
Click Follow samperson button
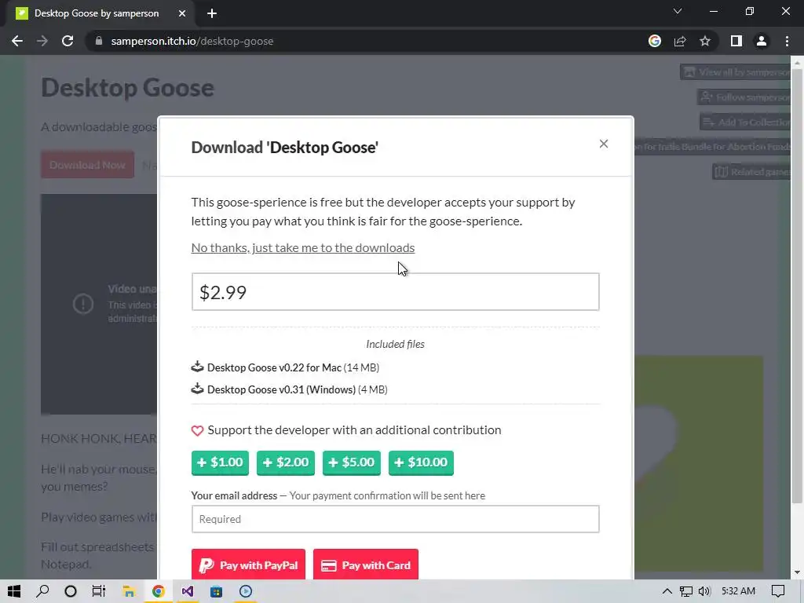tap(745, 97)
